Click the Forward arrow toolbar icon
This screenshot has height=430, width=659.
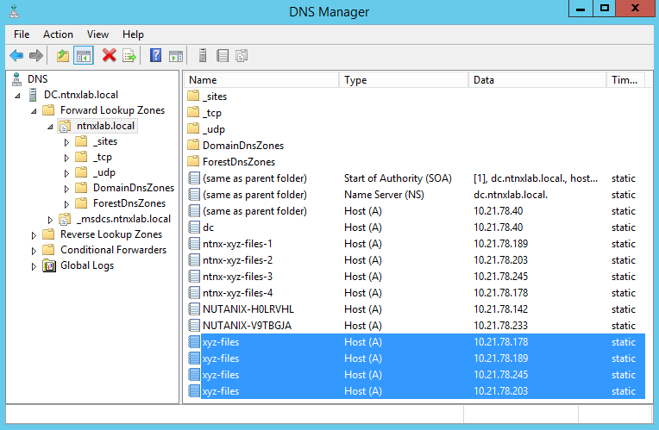(36, 55)
